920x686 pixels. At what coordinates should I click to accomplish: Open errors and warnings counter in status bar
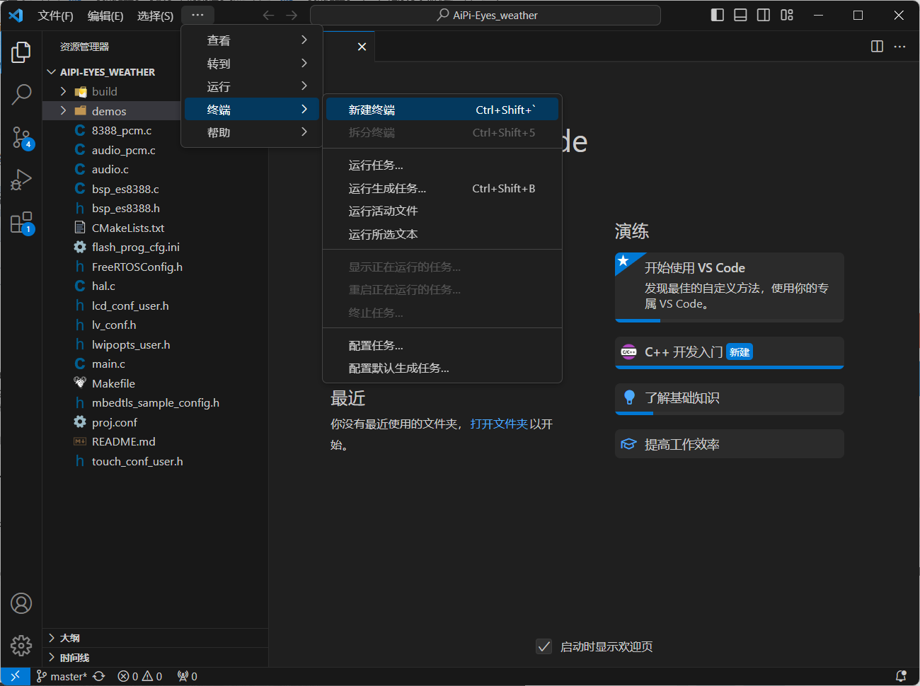pos(140,676)
